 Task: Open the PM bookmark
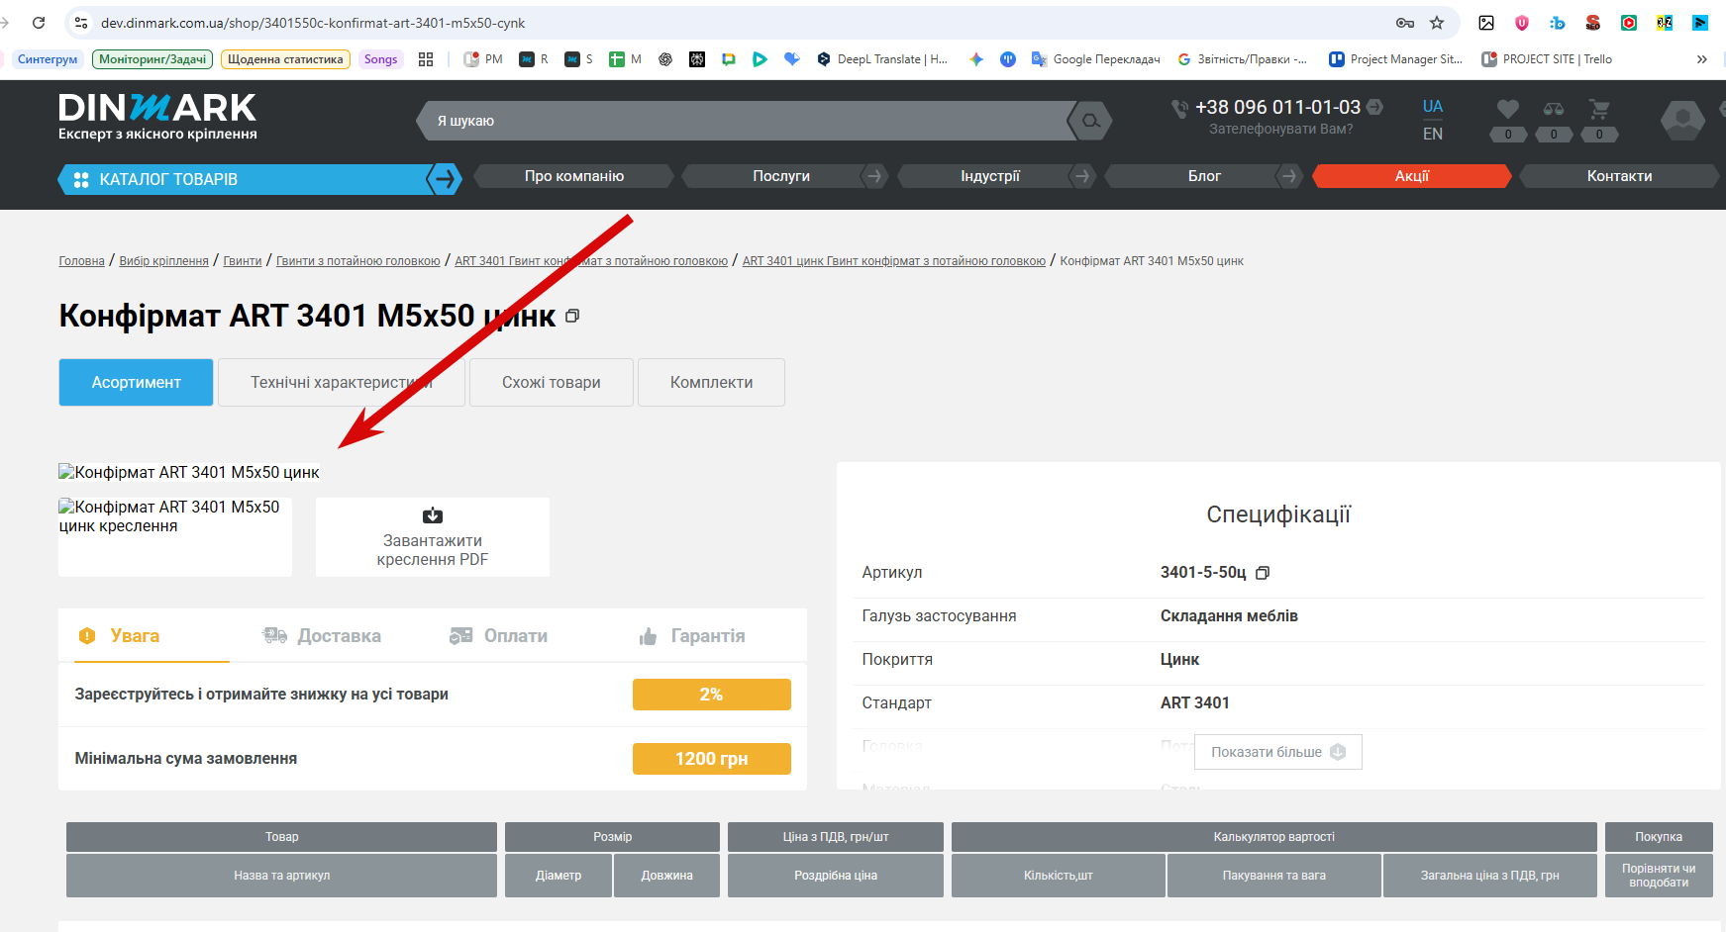(x=483, y=59)
